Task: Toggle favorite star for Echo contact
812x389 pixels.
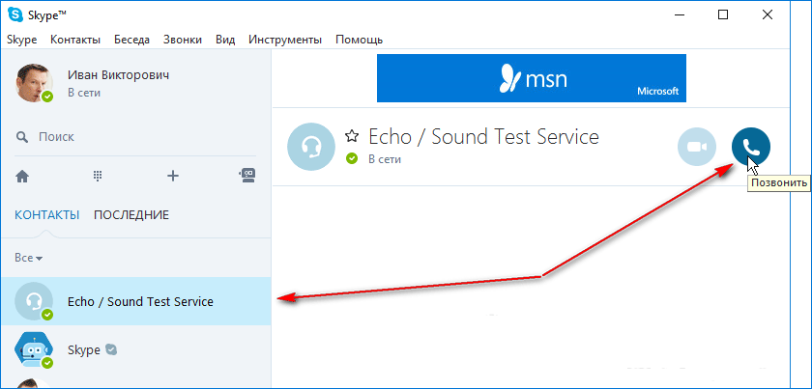Action: coord(352,136)
